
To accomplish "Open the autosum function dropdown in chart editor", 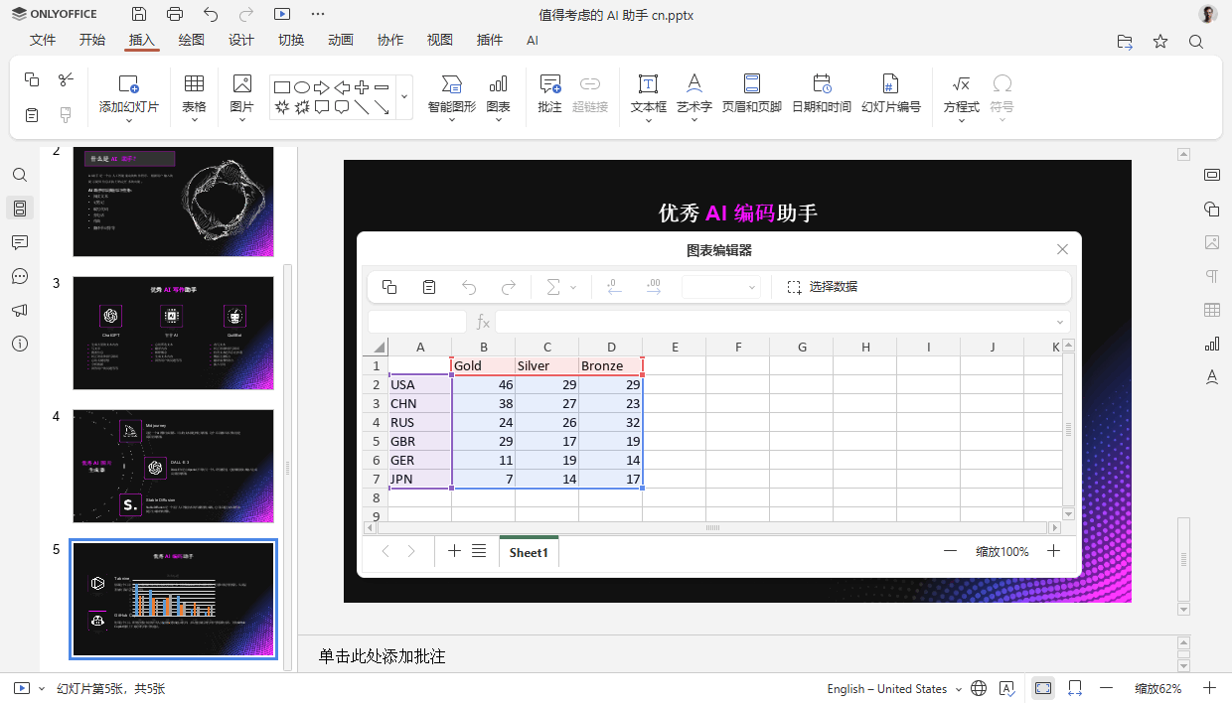I will click(572, 287).
